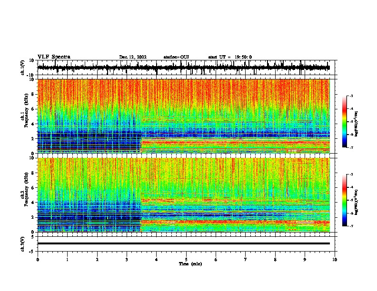This screenshot has width=377, height=291.
Task: Click the ch.1 color scale bar
Action: (345, 122)
